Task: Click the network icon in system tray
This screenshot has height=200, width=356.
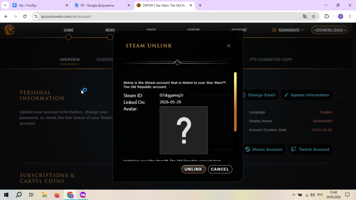Action: [x=306, y=195]
